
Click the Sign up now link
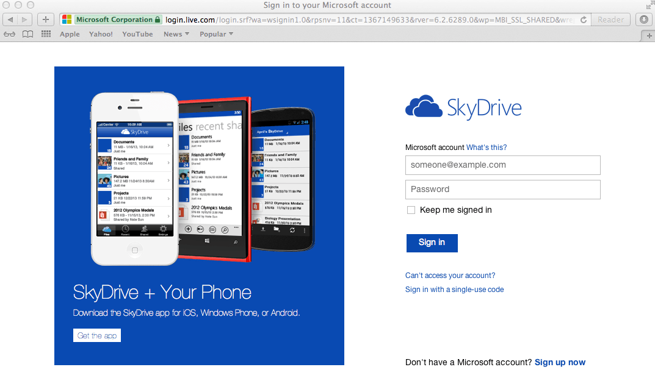560,362
